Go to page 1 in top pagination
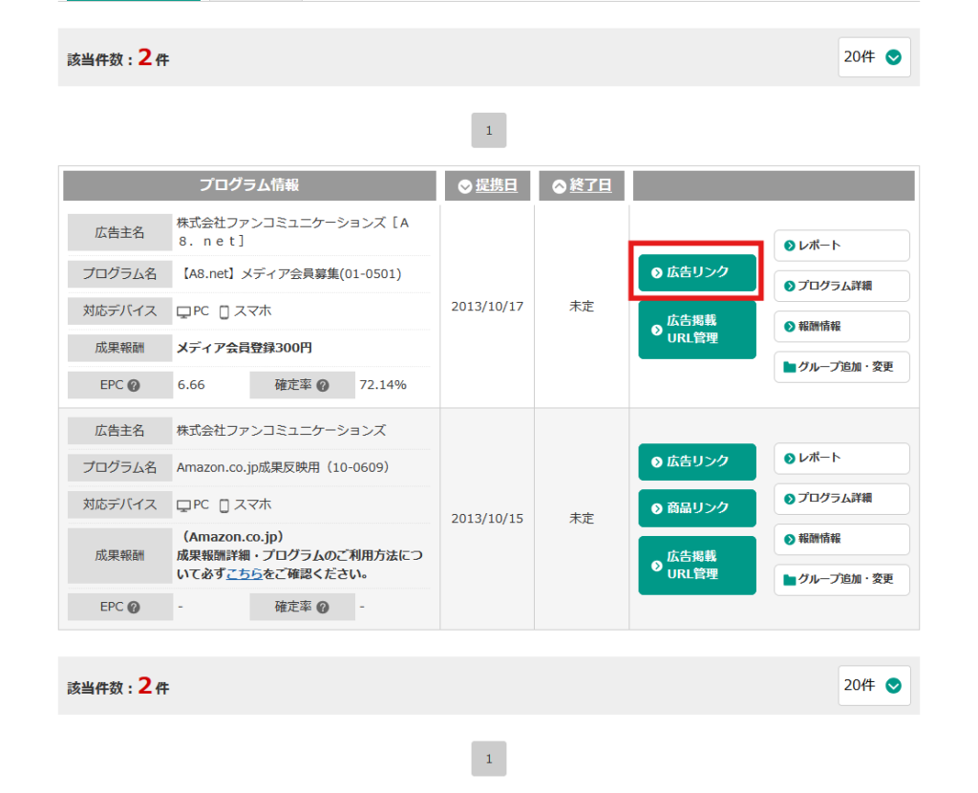The image size is (978, 793). [x=489, y=131]
